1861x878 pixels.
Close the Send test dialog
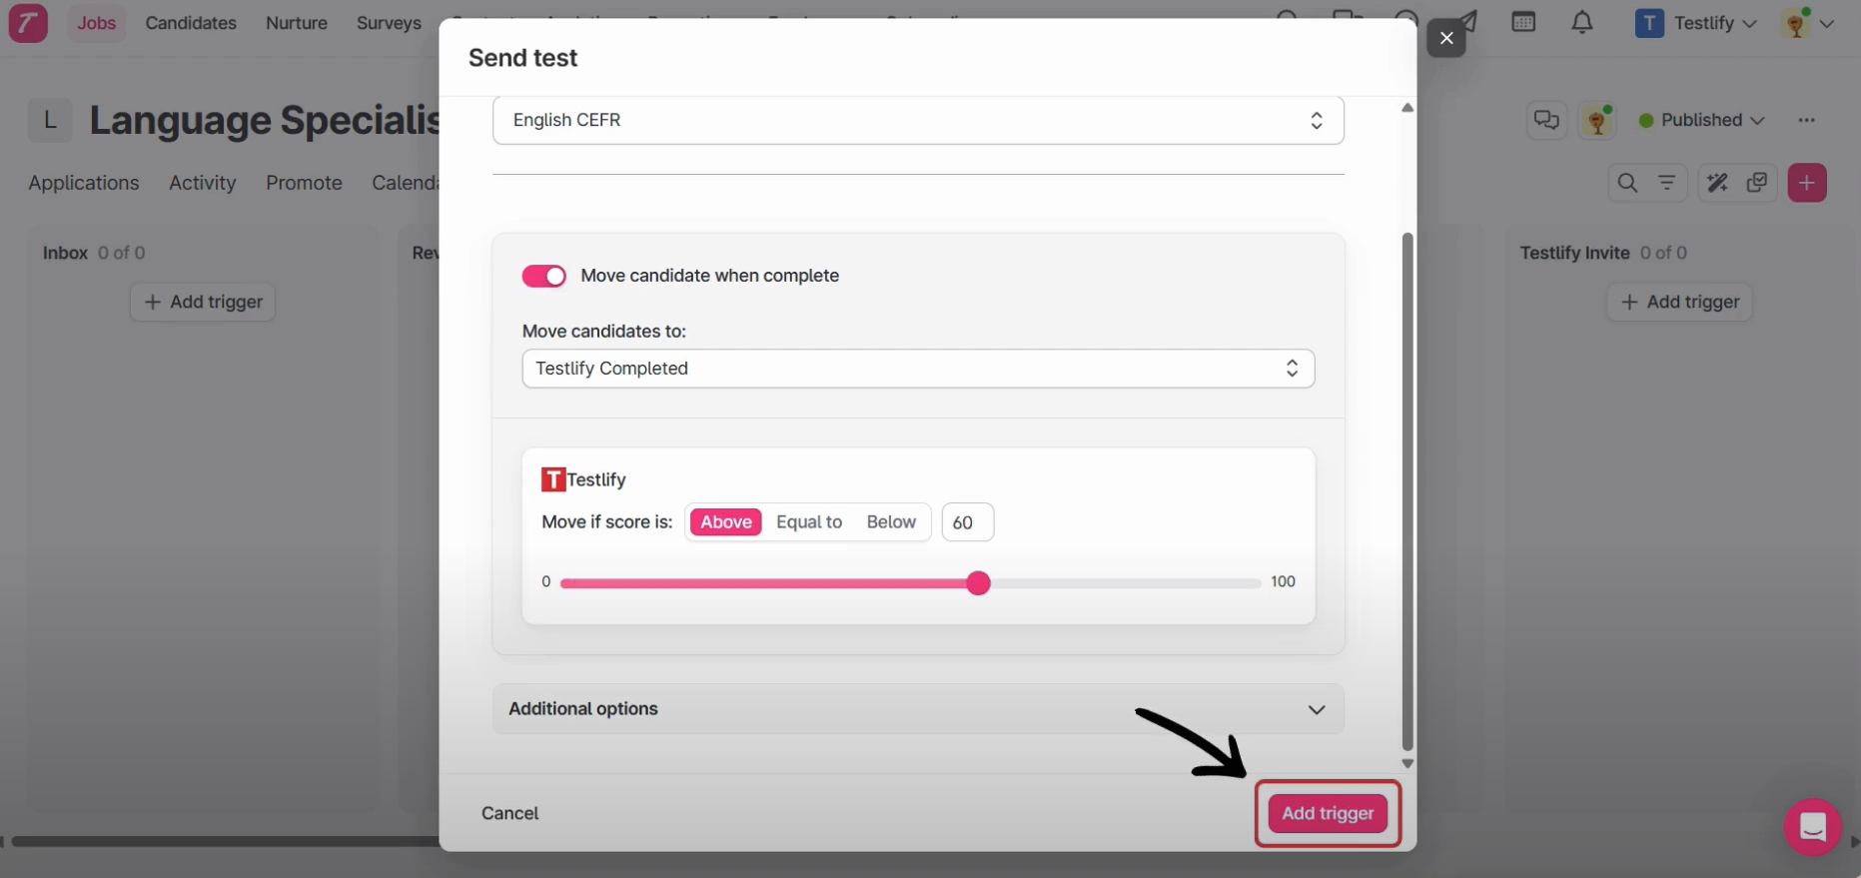click(x=1446, y=38)
